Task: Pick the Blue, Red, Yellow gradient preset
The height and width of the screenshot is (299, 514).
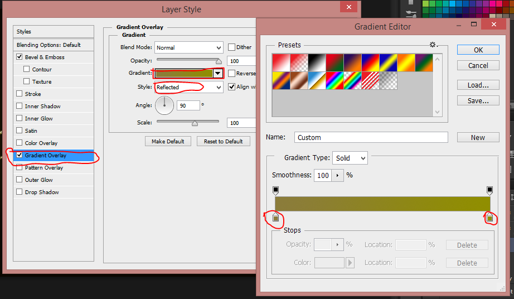Action: (370, 62)
